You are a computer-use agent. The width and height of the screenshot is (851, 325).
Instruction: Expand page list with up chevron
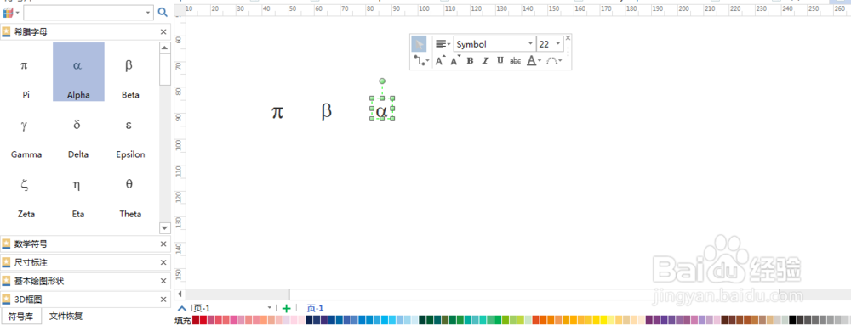pyautogui.click(x=182, y=308)
